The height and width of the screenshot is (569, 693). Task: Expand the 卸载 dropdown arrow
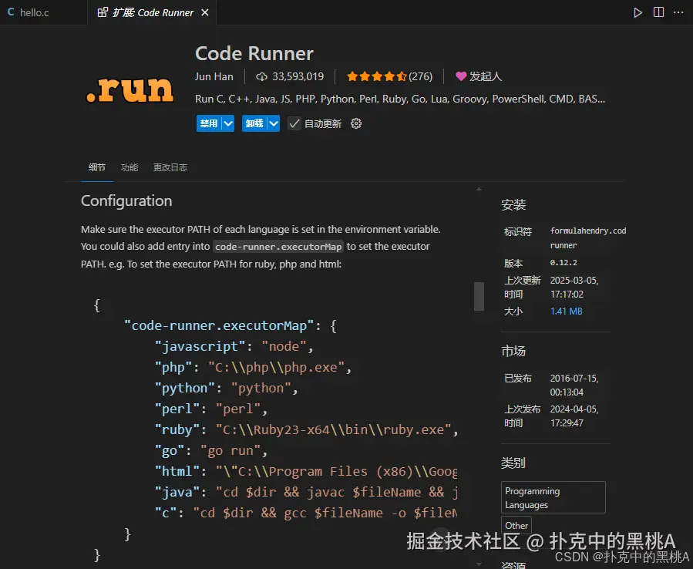(x=274, y=123)
